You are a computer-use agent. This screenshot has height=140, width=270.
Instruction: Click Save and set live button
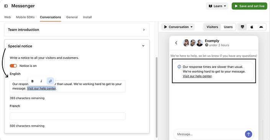(249, 6)
